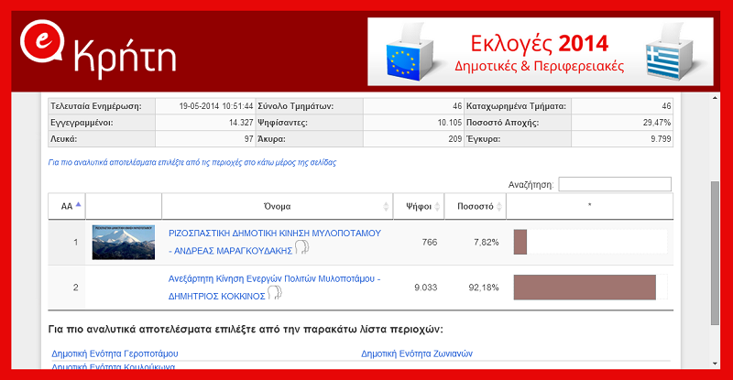The width and height of the screenshot is (733, 380).
Task: Open Δημοτική Ενότητα Ζωνιανών link
Action: coord(417,353)
